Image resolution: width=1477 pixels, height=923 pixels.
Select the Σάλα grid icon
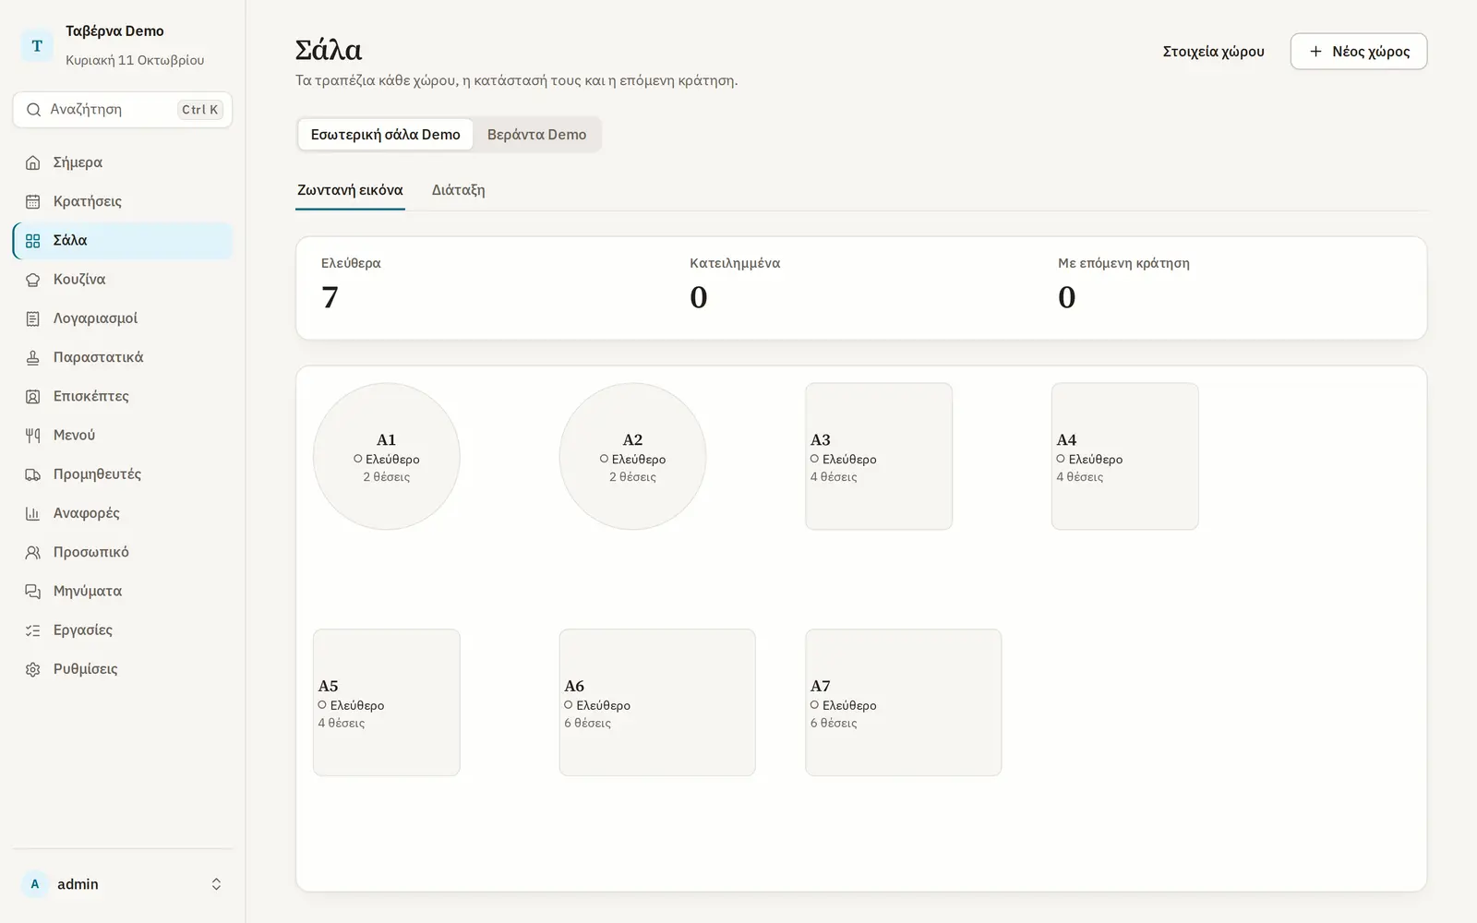[x=33, y=241]
